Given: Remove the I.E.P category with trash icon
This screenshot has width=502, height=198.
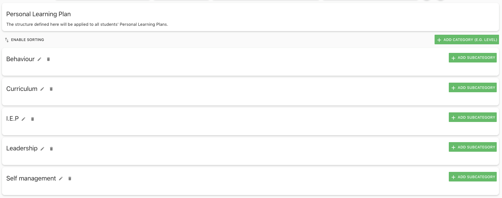Looking at the screenshot, I should pyautogui.click(x=32, y=119).
